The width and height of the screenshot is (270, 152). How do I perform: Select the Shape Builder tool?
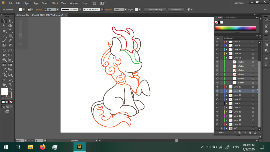click(4, 60)
